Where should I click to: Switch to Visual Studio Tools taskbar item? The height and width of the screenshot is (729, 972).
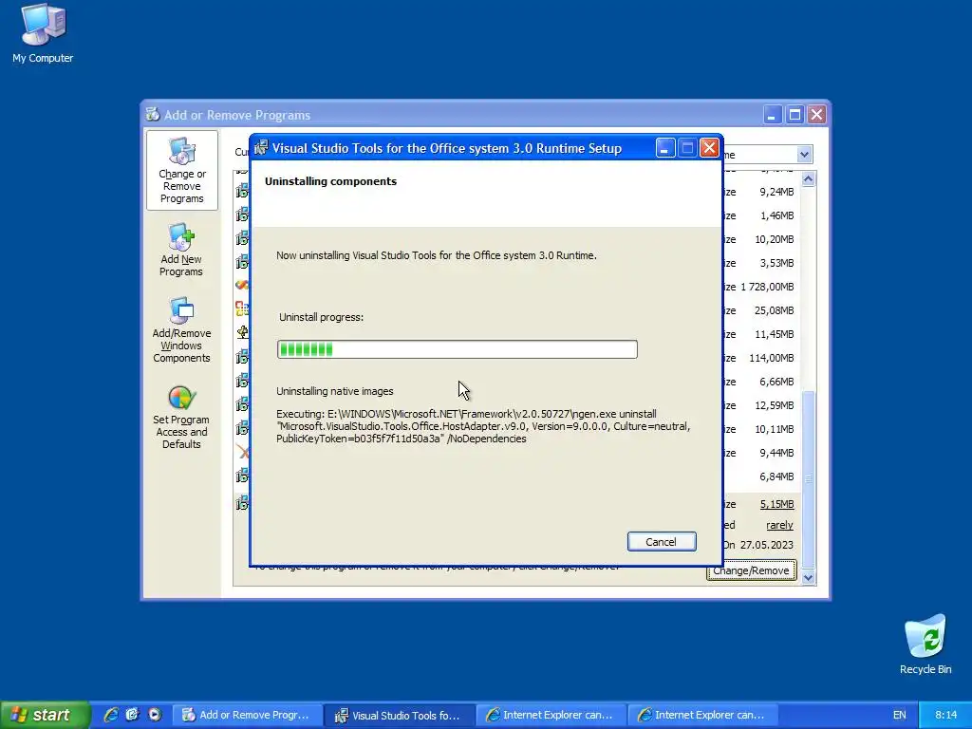point(400,715)
